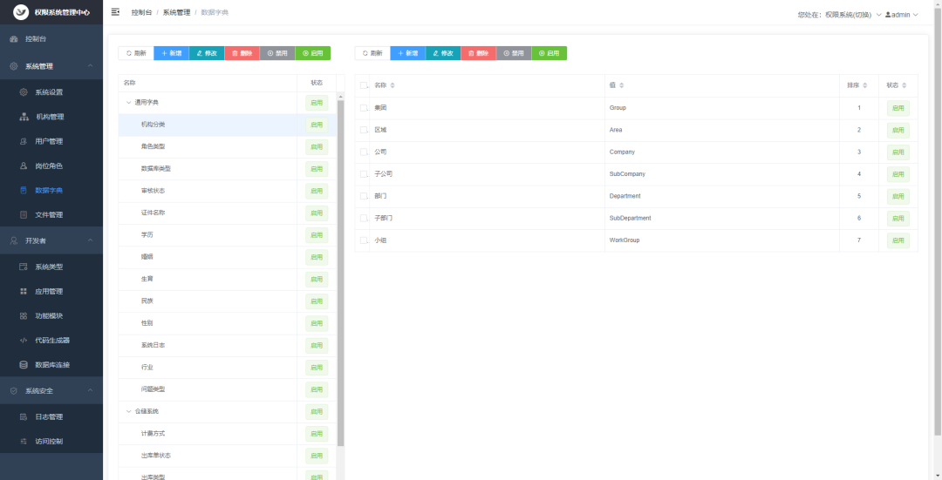The image size is (942, 480).
Task: Click the 开发者 person icon in sidebar
Action: [x=14, y=240]
